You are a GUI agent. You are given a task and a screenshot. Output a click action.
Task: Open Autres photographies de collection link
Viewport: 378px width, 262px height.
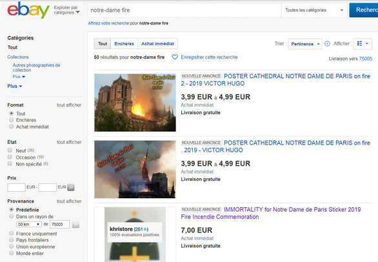point(36,68)
